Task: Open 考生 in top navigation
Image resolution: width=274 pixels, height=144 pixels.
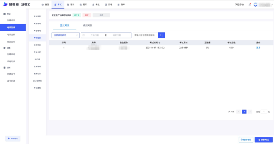Action: tap(96, 5)
